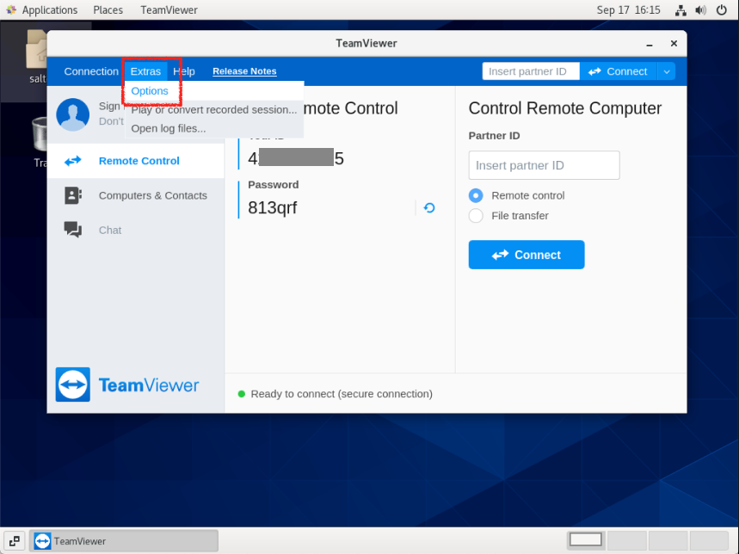The width and height of the screenshot is (739, 554).
Task: Click the password value 813qrf
Action: [273, 208]
